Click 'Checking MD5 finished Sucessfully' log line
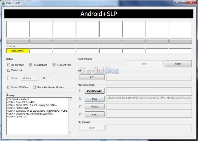Image resolution: width=198 pixels, height=141 pixels. [x=30, y=114]
